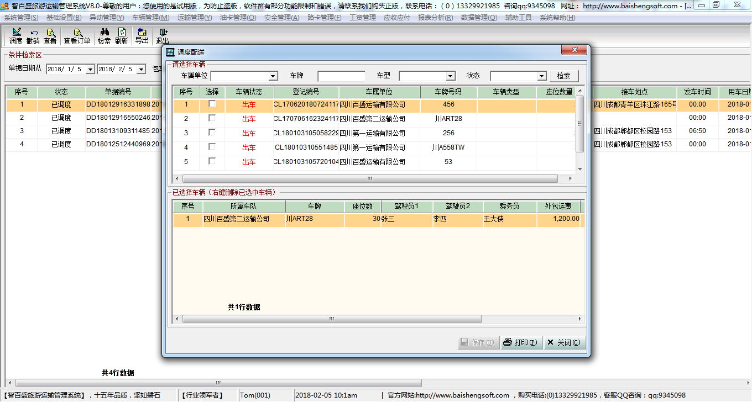The height and width of the screenshot is (402, 752).
Task: Open the 系统帮助(H) menu
Action: click(x=557, y=18)
